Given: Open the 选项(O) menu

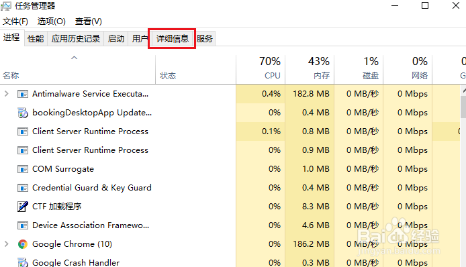Looking at the screenshot, I should point(52,21).
